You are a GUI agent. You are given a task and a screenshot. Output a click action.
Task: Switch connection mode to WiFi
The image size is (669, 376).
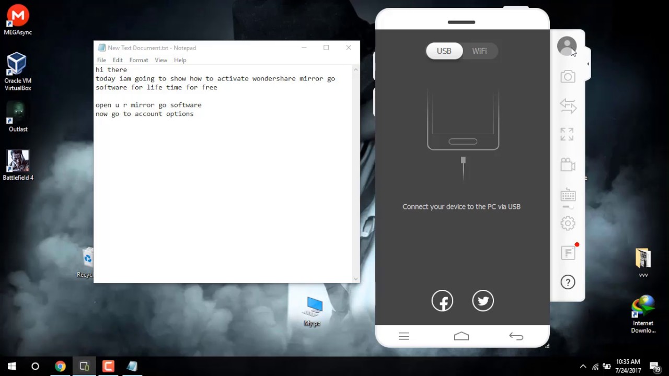[479, 51]
